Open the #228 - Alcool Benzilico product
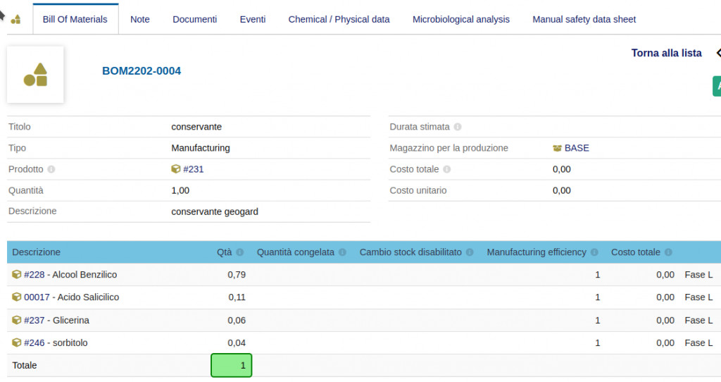Viewport: 721px width, 382px height. [70, 275]
